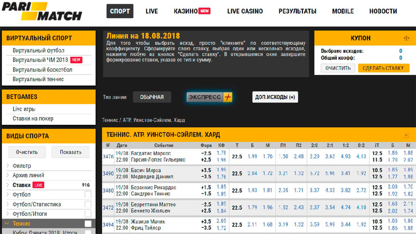Select 2:0 odds 3.37 in Беранкис row
The image size is (416, 234).
pyautogui.click(x=315, y=190)
